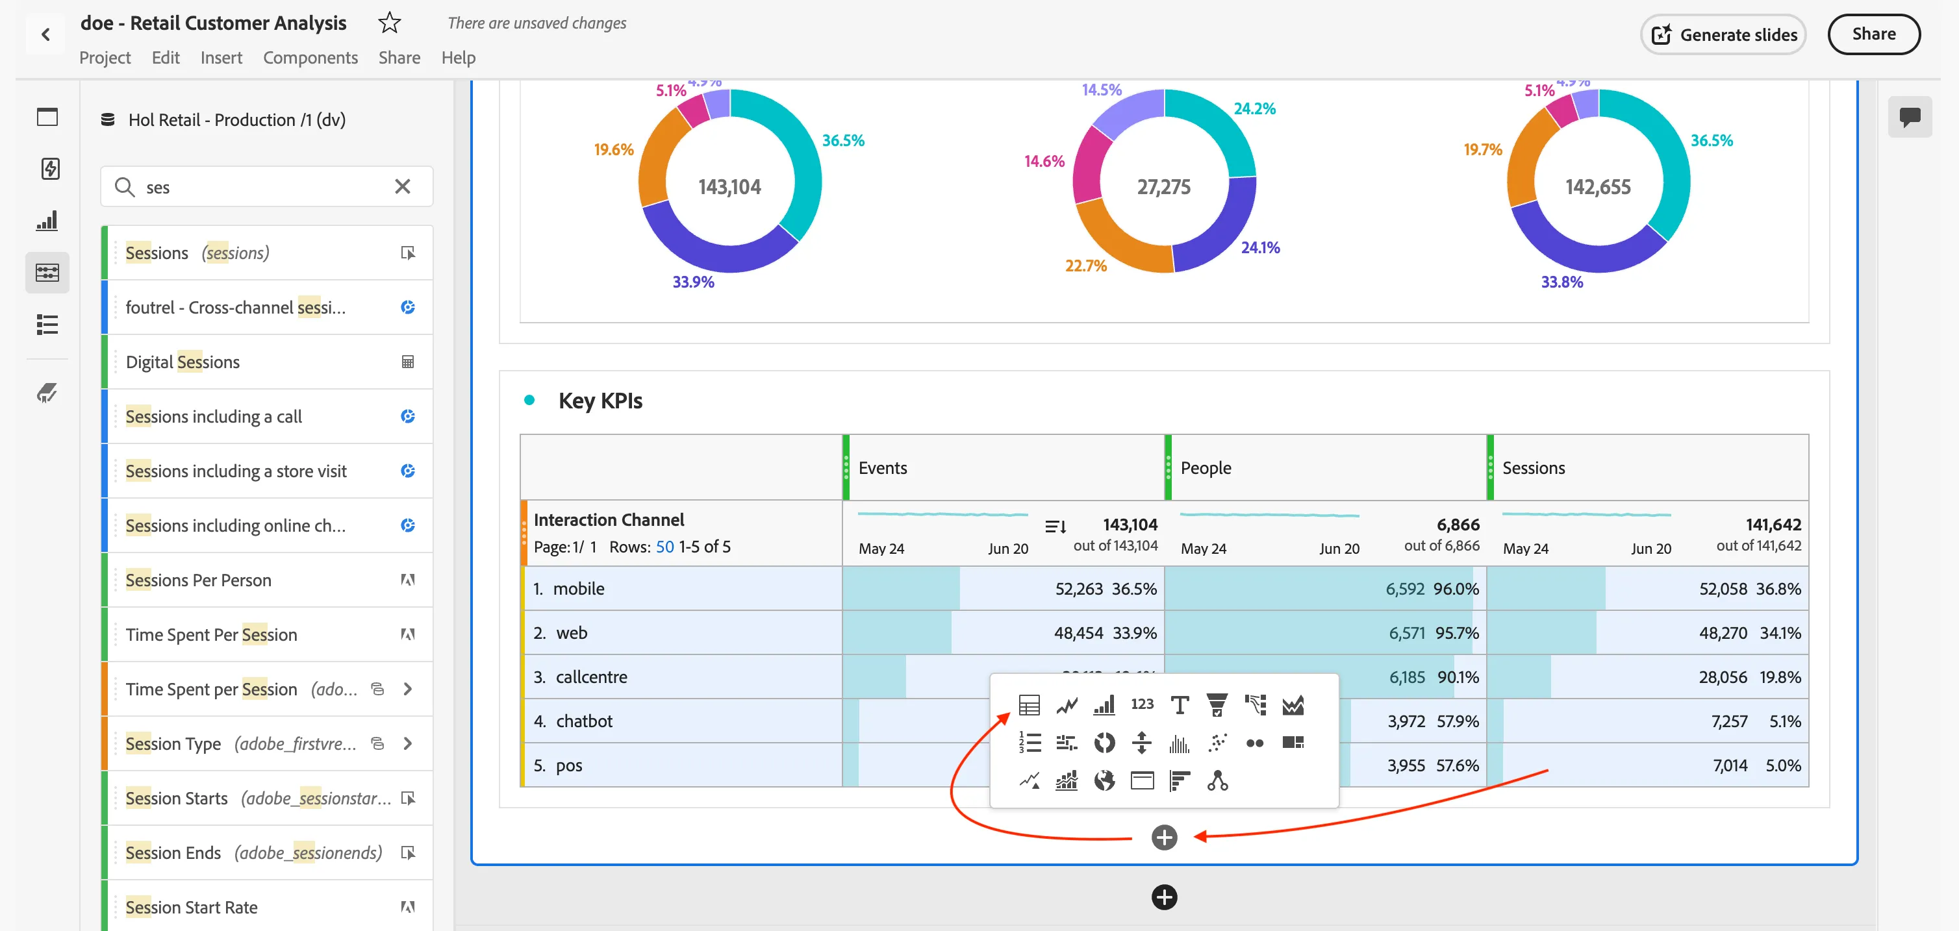
Task: Choose the Donut visualization icon
Action: pos(1104,743)
